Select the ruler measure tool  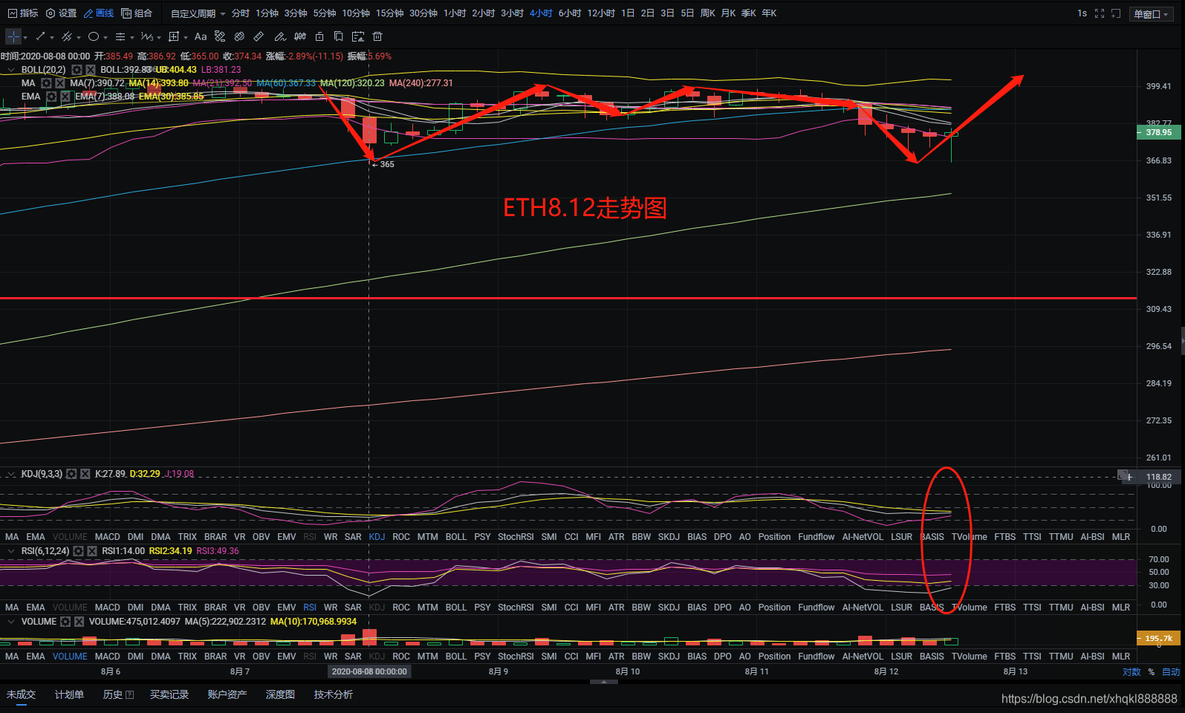(259, 36)
